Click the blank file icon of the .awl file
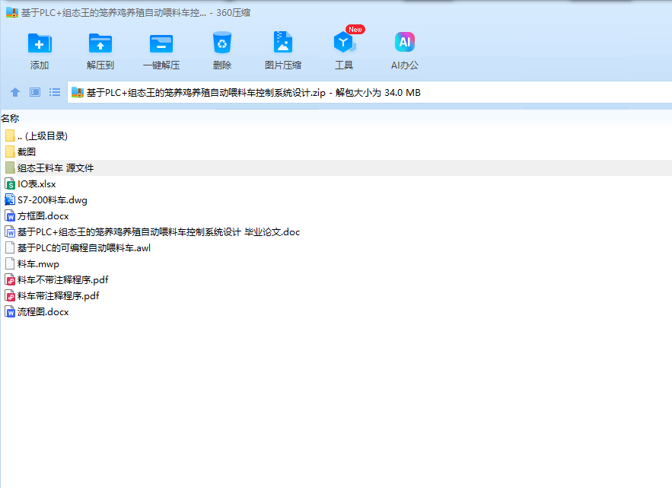Viewport: 672px width, 488px height. click(x=10, y=248)
